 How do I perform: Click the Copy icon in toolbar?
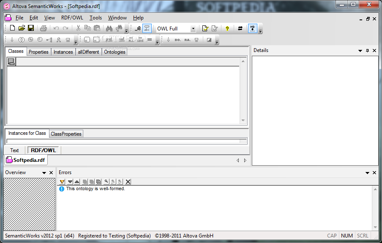[x=87, y=28]
